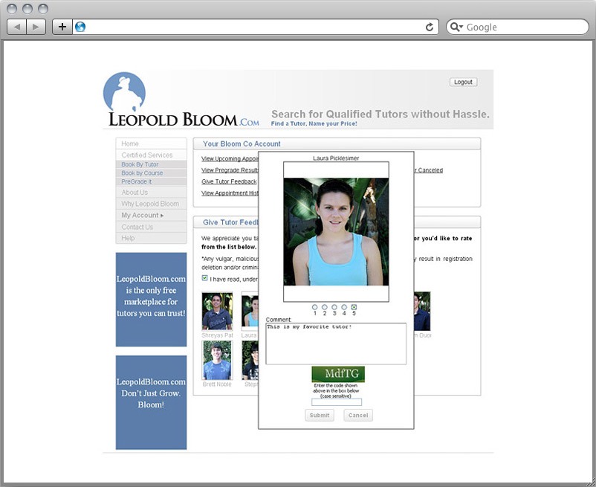Open the View Upcoming Appointments link

230,158
